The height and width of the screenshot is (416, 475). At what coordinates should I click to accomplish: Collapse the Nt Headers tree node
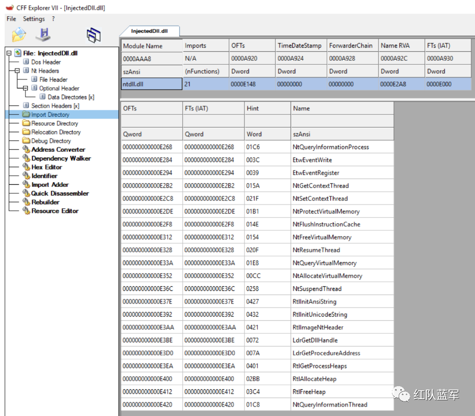[x=17, y=71]
